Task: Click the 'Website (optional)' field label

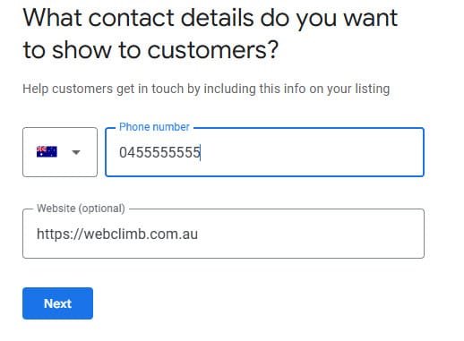Action: [81, 209]
